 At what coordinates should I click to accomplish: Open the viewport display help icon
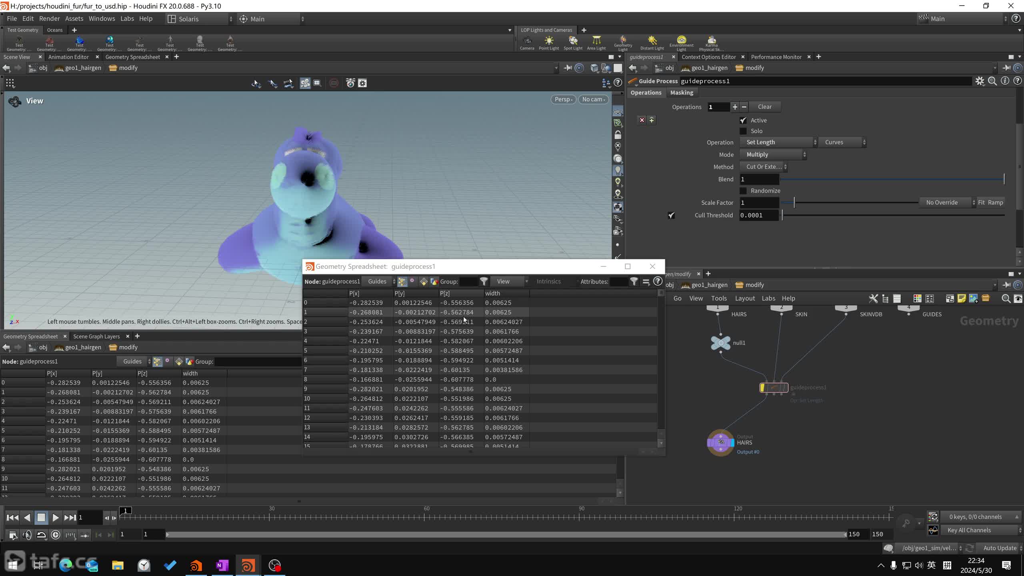[x=618, y=82]
